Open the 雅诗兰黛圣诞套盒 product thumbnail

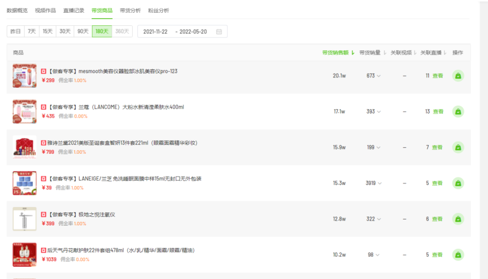tap(24, 147)
